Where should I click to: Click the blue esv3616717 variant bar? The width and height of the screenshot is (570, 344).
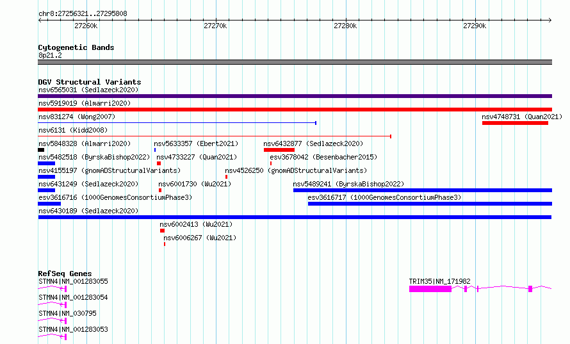point(430,204)
